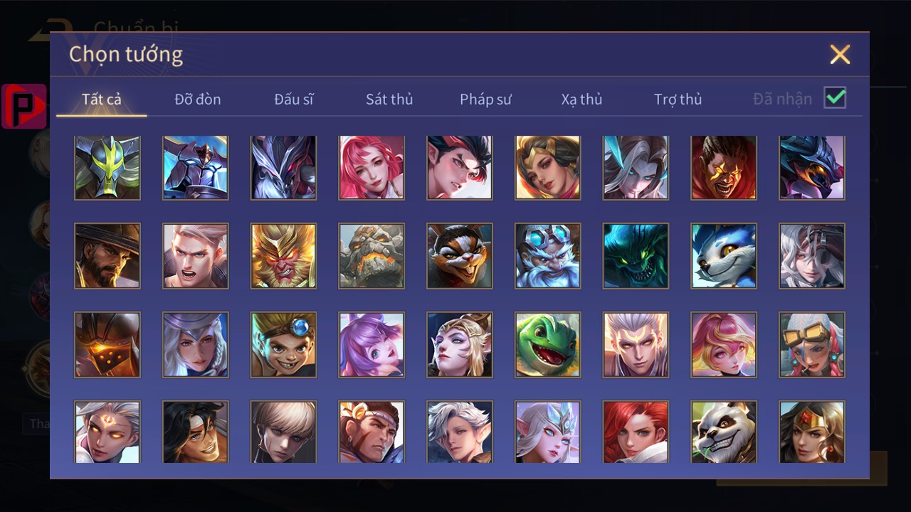This screenshot has width=911, height=512.
Task: Show the Xạ thủ hero category
Action: pos(581,99)
